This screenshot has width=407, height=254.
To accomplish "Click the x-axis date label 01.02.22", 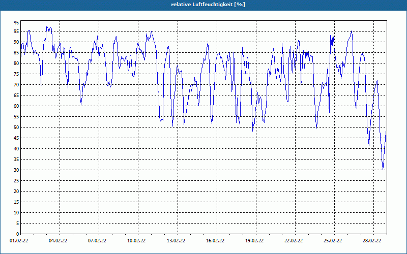I will click(x=19, y=241).
